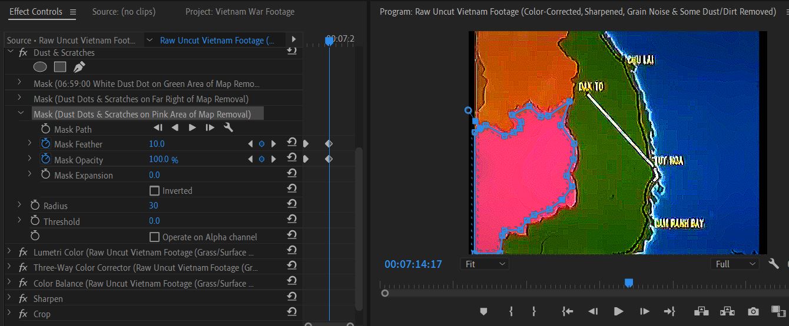
Task: Collapse the Pink Area of Map Removal mask
Action: pyautogui.click(x=21, y=113)
